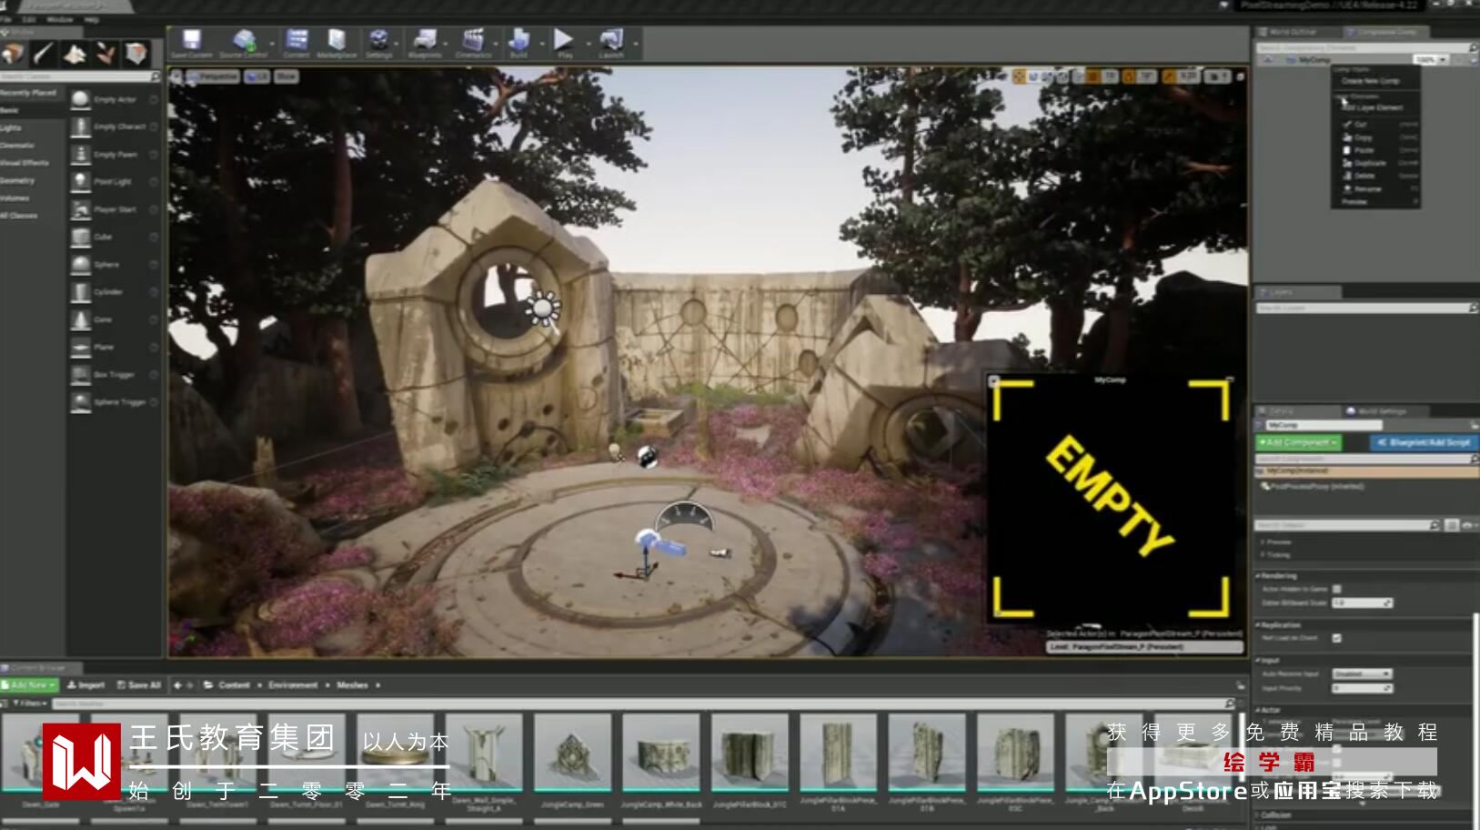Open the Perspective viewport dropdown
Screen dimensions: 1480x830
[214, 76]
